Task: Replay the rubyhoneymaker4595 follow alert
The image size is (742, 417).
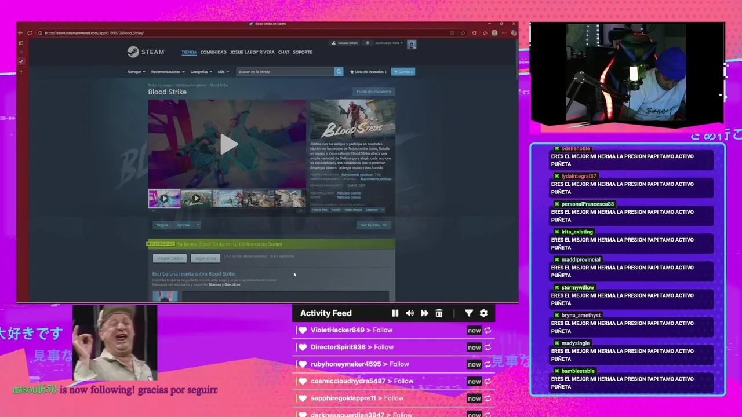Action: (x=488, y=364)
